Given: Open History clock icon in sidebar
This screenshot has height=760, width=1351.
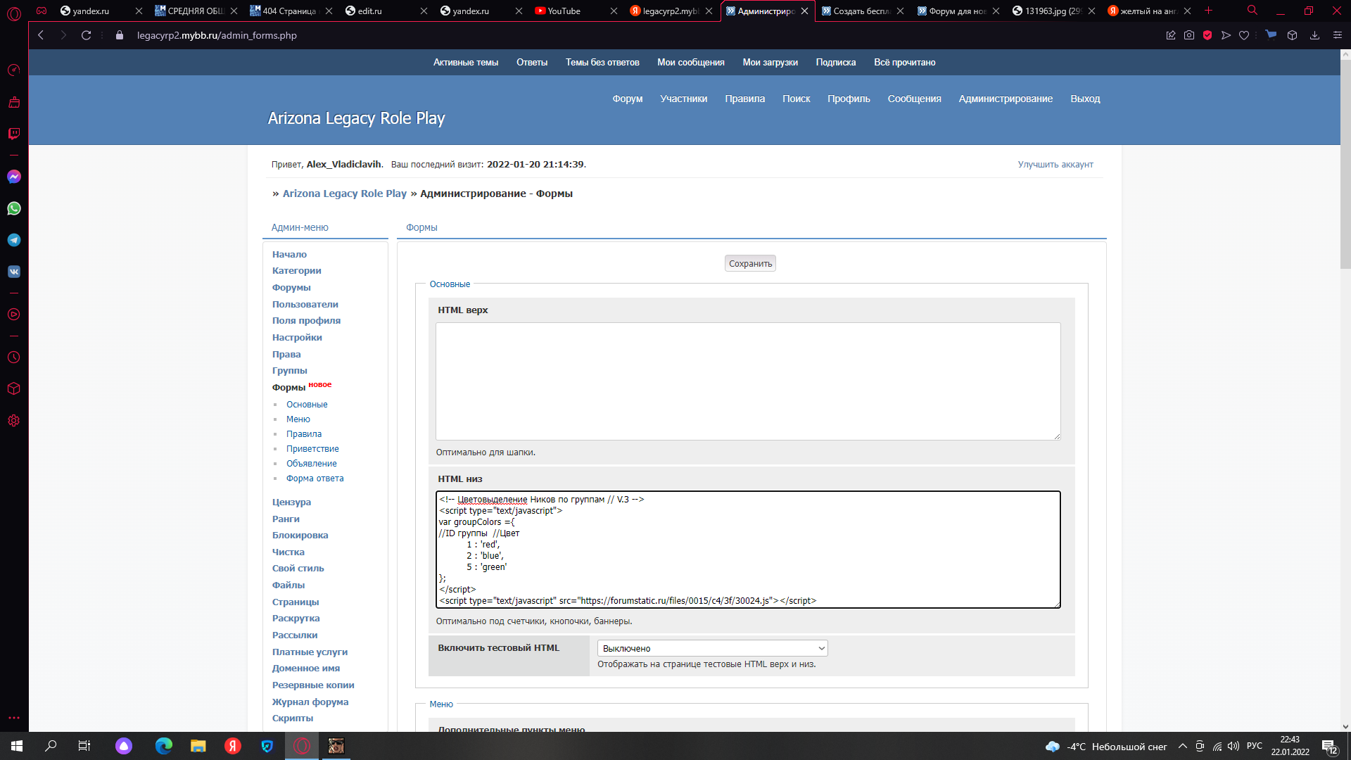Looking at the screenshot, I should pos(14,357).
